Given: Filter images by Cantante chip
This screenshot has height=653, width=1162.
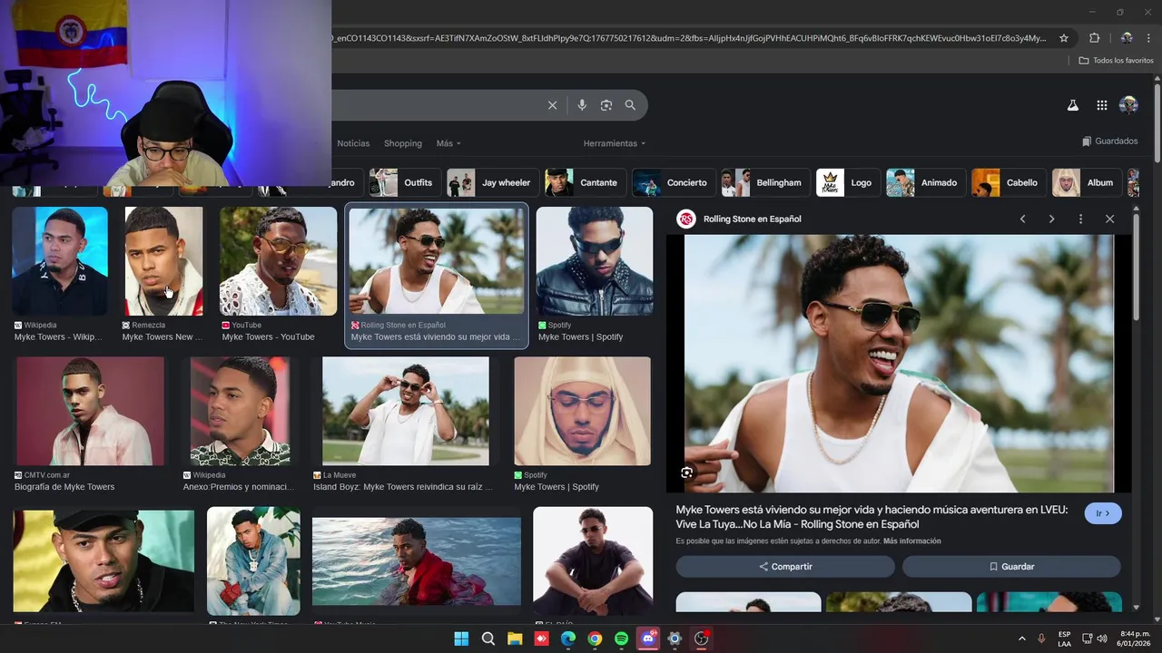Looking at the screenshot, I should [585, 182].
